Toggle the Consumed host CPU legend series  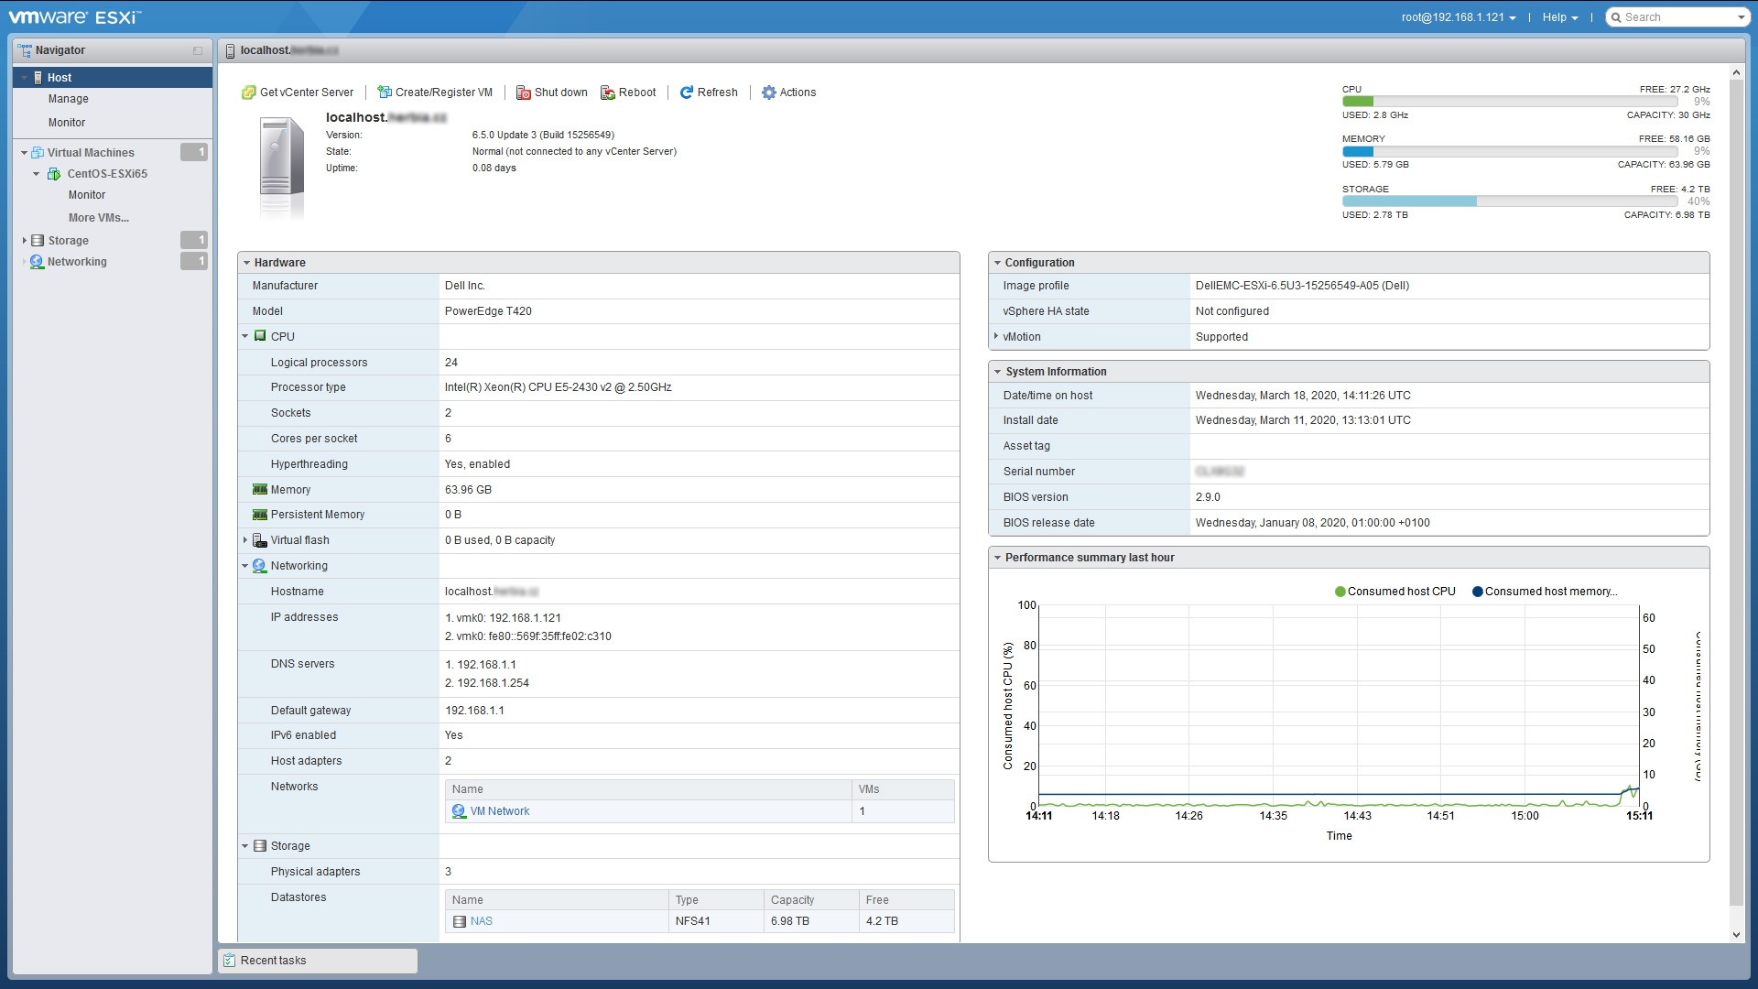coord(1394,592)
